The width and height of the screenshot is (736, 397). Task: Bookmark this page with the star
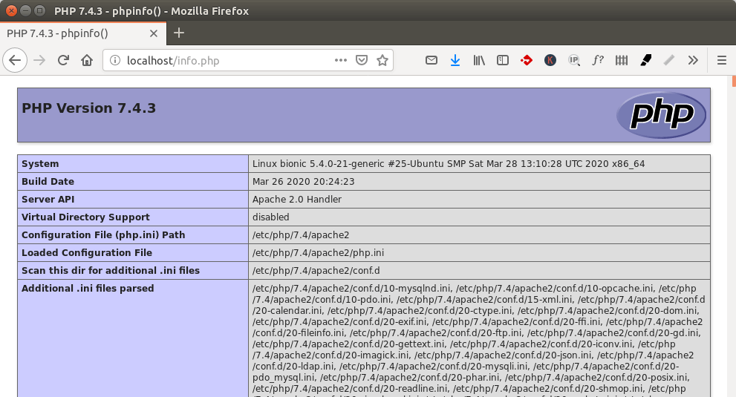click(382, 61)
